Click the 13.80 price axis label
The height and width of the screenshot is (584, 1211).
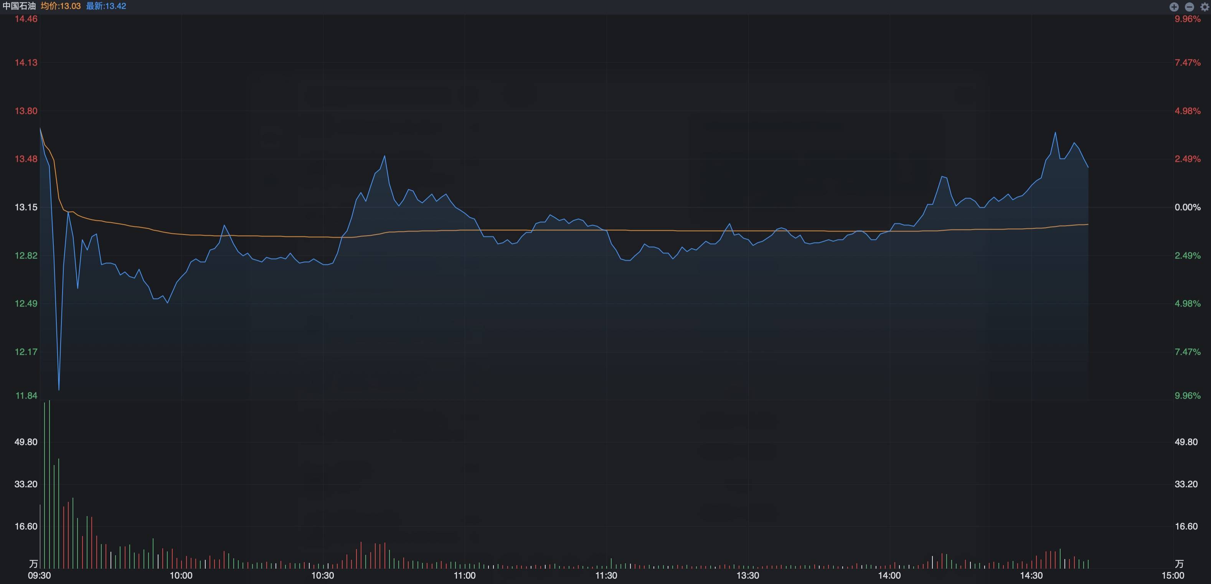coord(26,111)
